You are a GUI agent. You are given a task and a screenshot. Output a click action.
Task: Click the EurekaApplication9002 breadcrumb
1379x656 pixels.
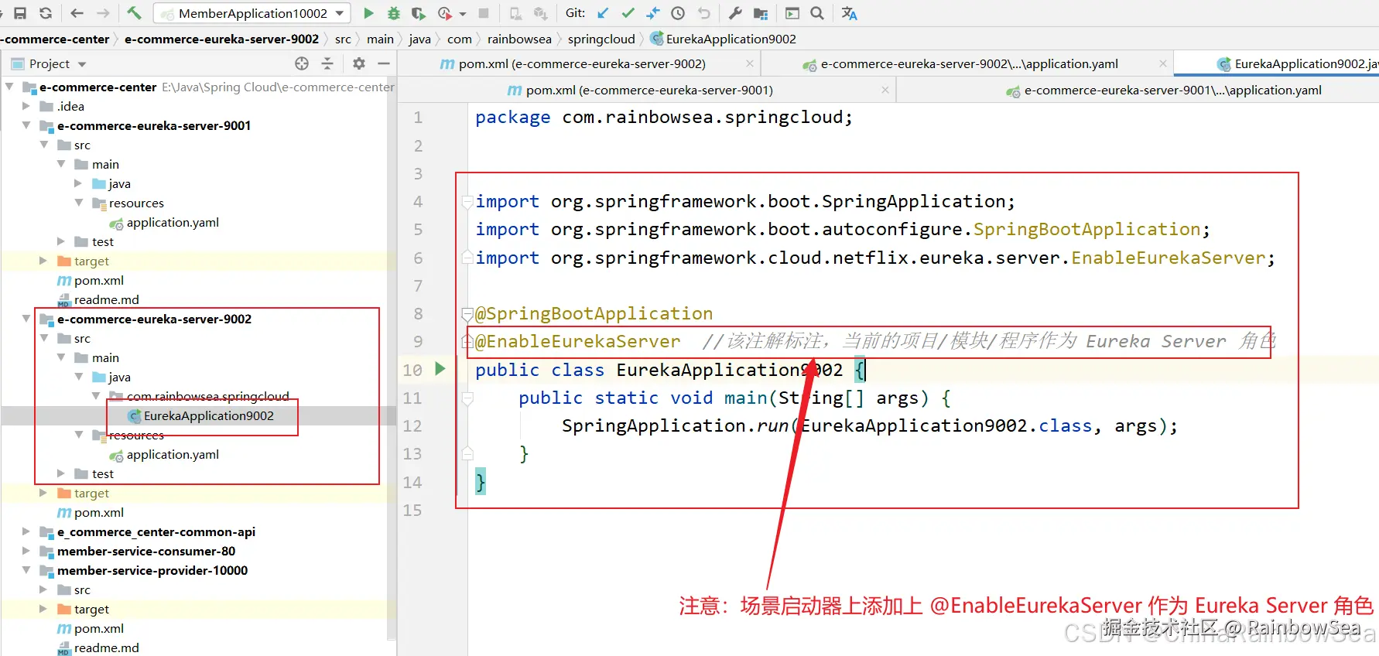point(723,39)
